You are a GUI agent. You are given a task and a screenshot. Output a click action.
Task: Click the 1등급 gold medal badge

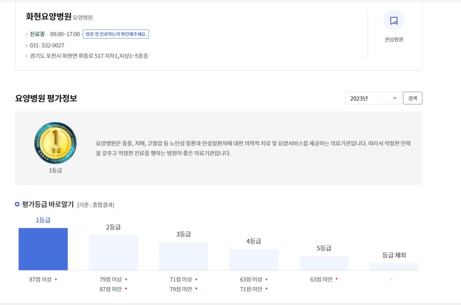tap(55, 143)
